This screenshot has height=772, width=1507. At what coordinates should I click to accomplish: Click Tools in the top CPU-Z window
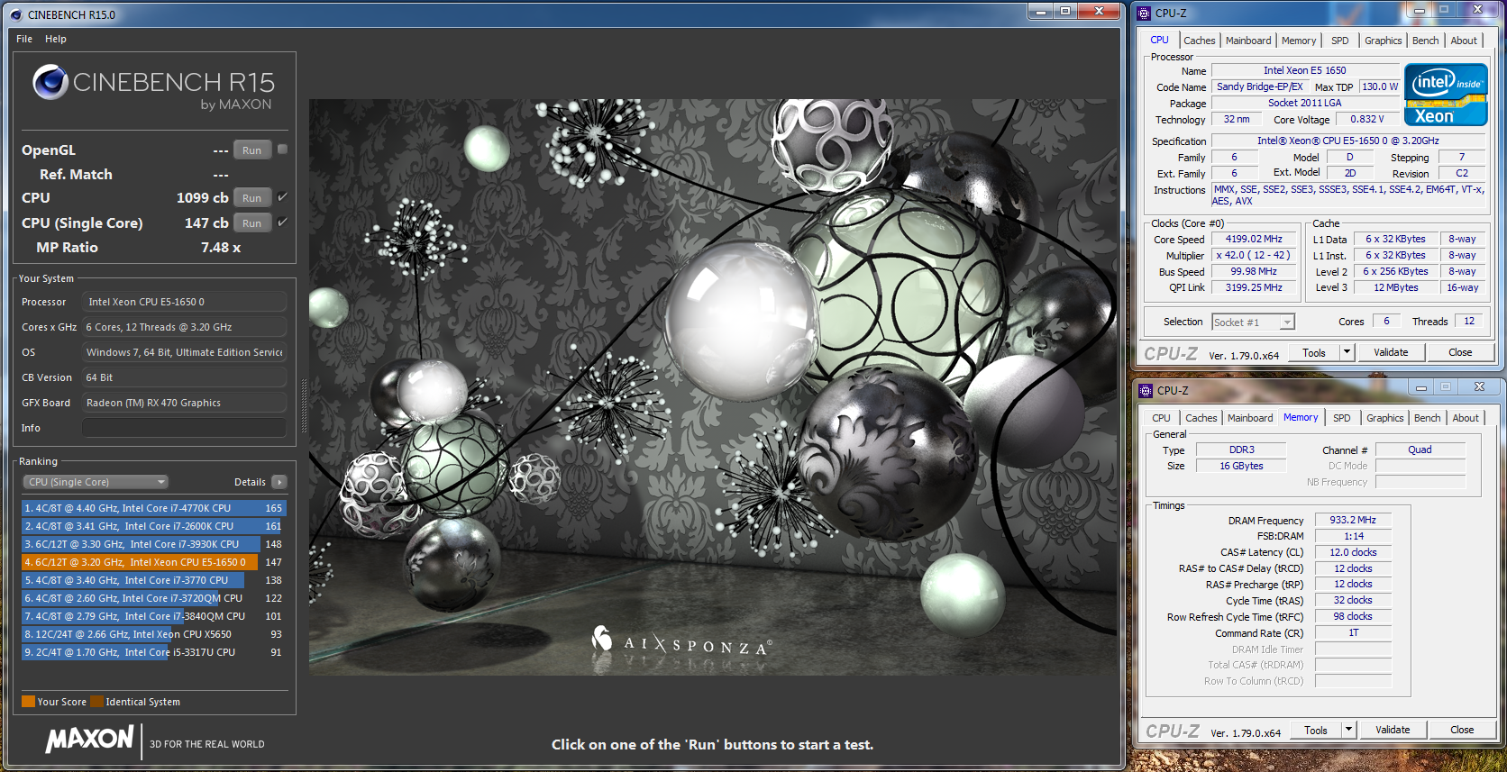[x=1314, y=352]
